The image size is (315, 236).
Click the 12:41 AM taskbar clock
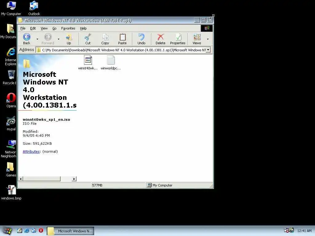pyautogui.click(x=304, y=231)
